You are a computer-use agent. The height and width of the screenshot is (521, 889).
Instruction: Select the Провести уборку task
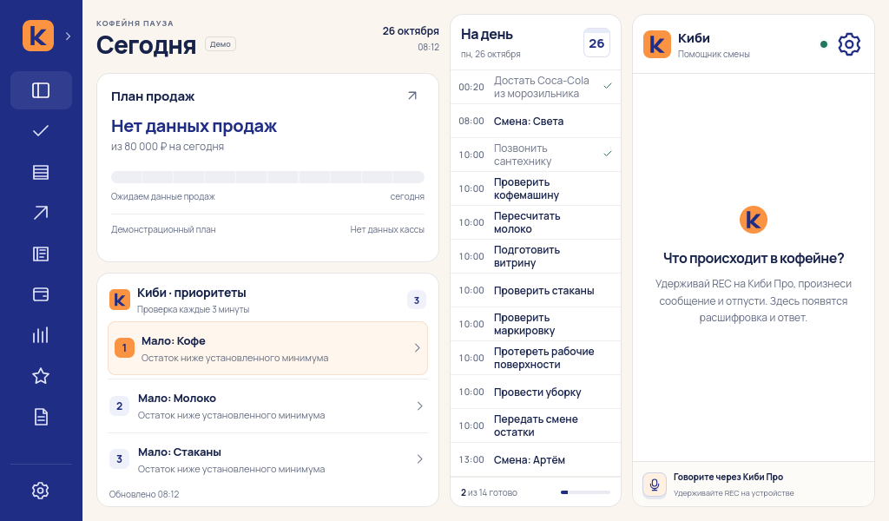pyautogui.click(x=535, y=392)
